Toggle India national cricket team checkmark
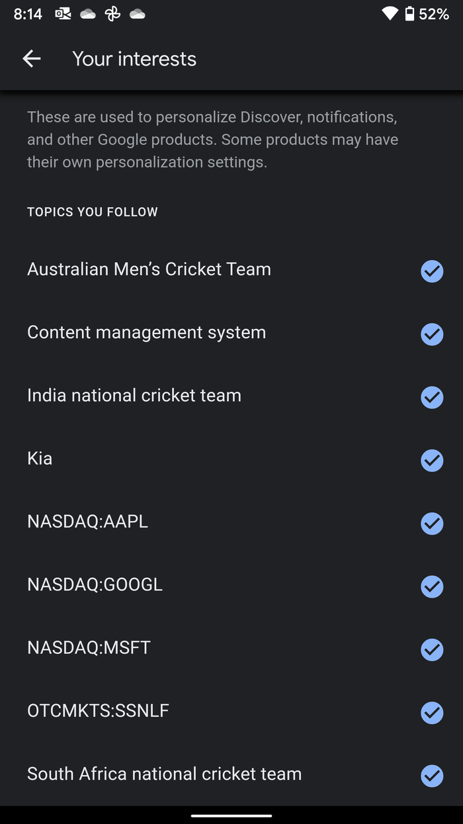The image size is (463, 824). pos(432,397)
